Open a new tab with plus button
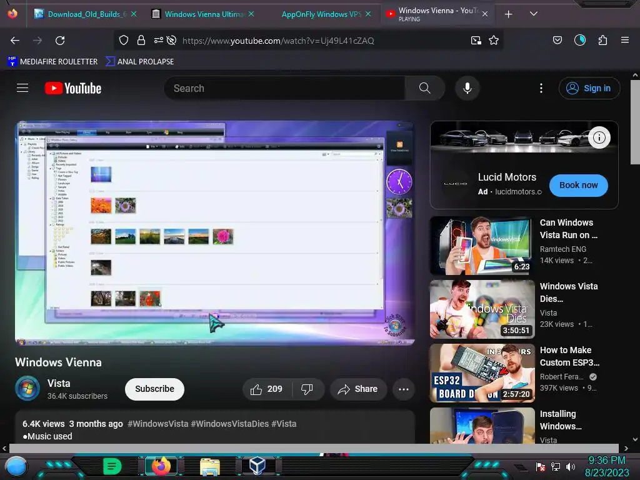The height and width of the screenshot is (480, 640). pos(509,14)
